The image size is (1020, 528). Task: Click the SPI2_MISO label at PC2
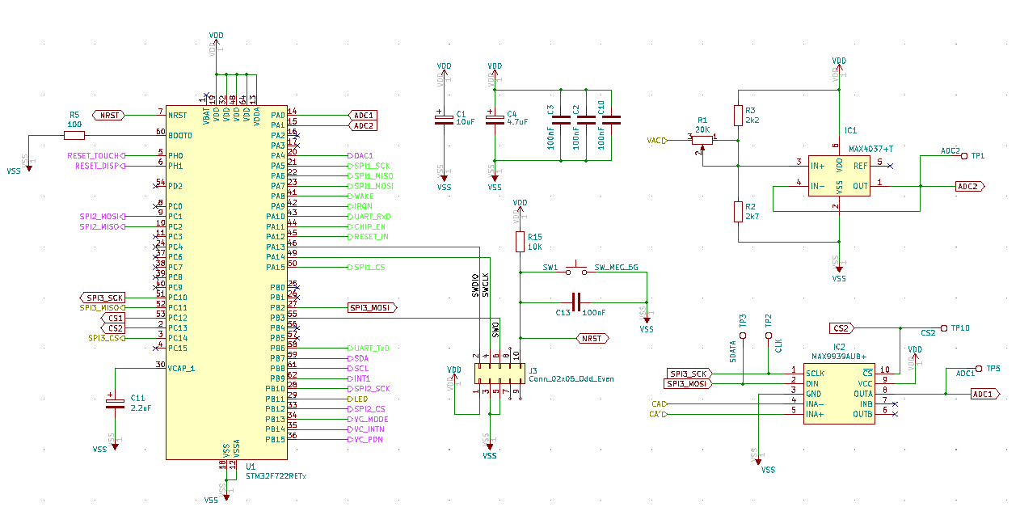tap(102, 226)
